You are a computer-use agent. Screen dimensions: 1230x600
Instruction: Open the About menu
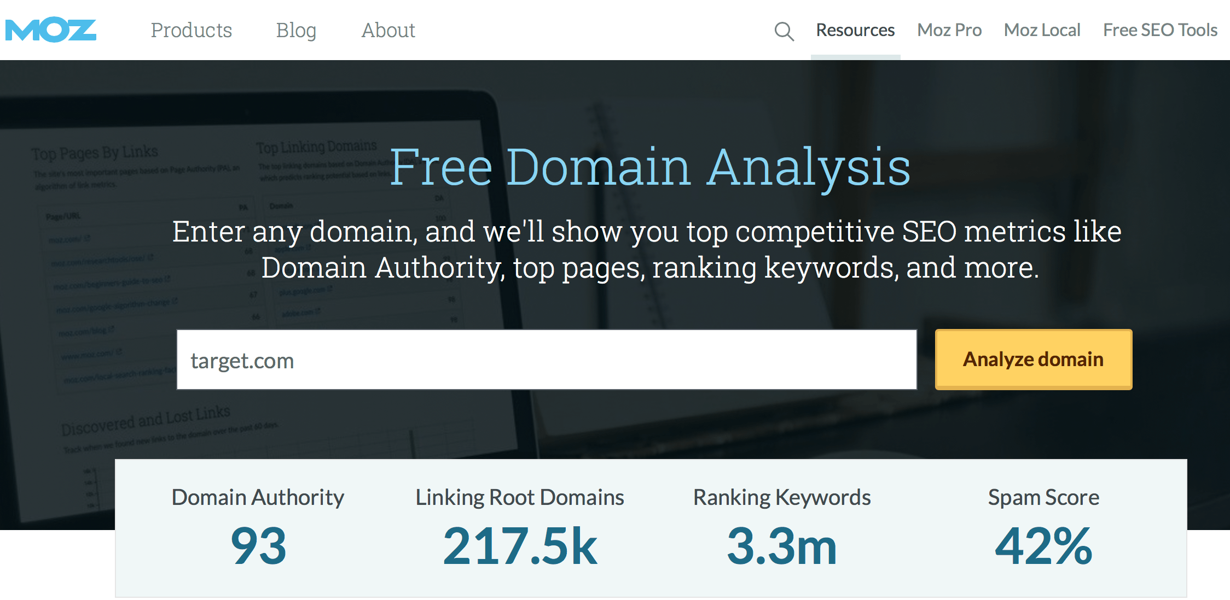click(x=388, y=30)
